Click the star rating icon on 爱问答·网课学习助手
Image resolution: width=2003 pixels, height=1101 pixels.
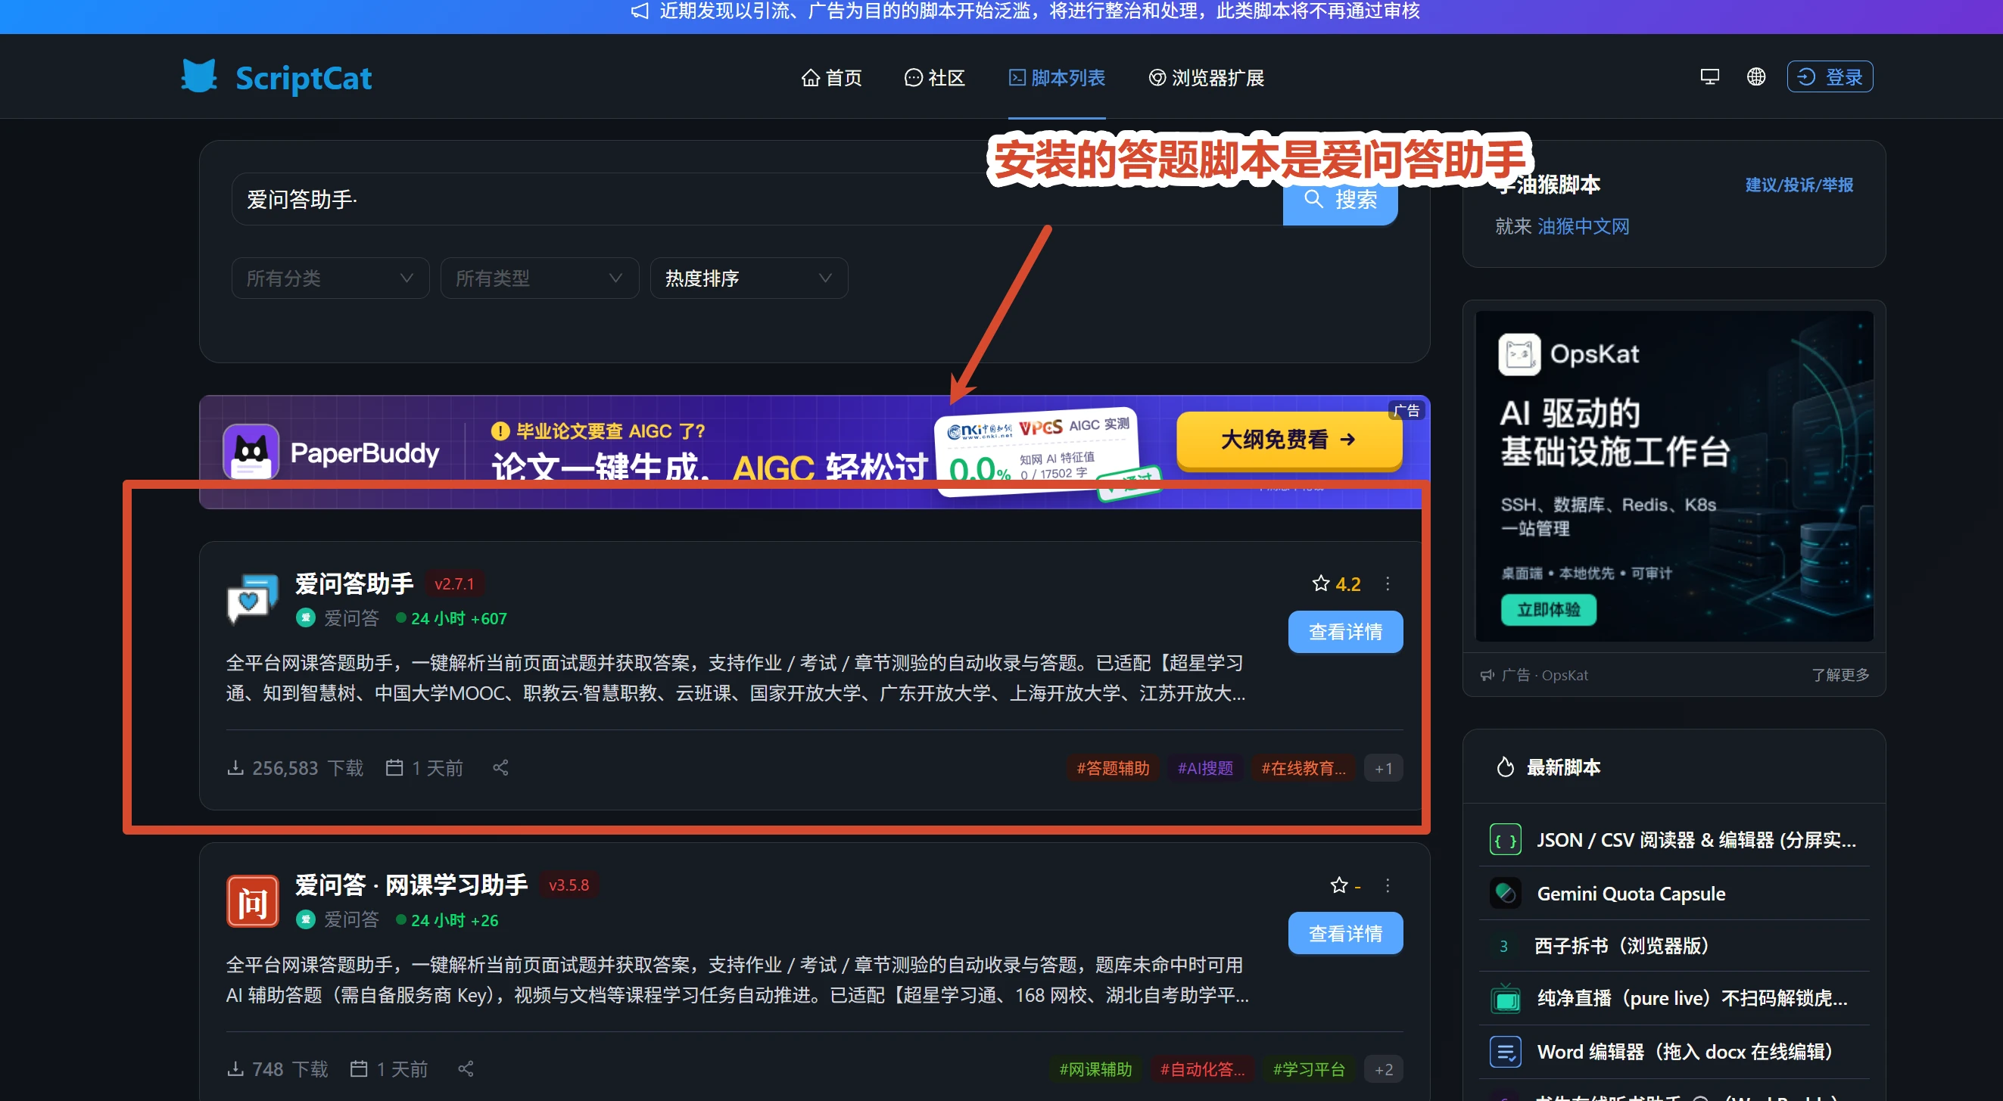[x=1339, y=885]
